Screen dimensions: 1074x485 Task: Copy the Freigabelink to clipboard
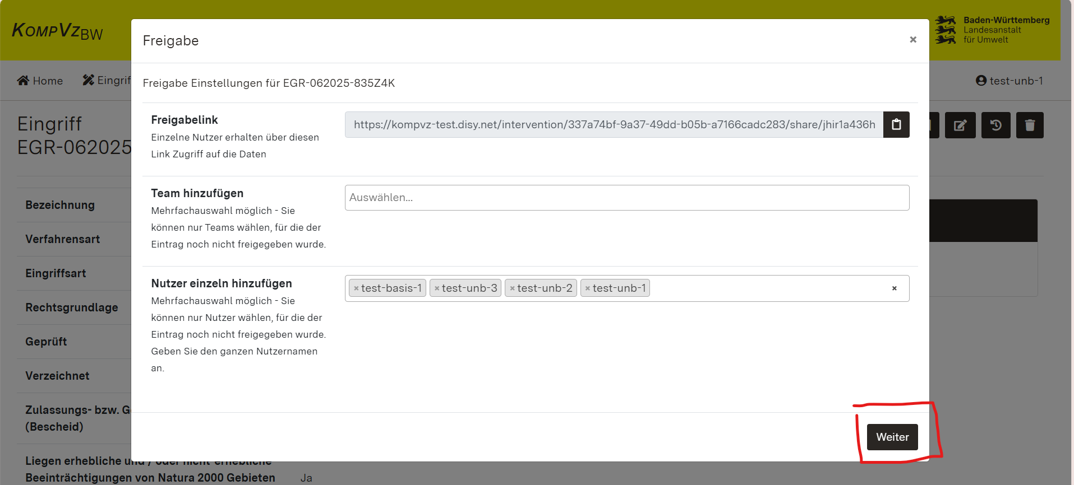896,124
